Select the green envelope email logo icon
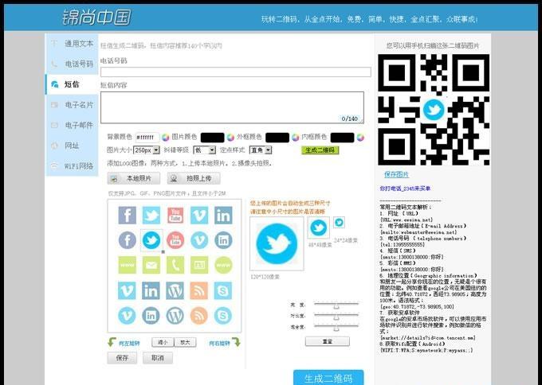542x385 pixels. coord(151,266)
